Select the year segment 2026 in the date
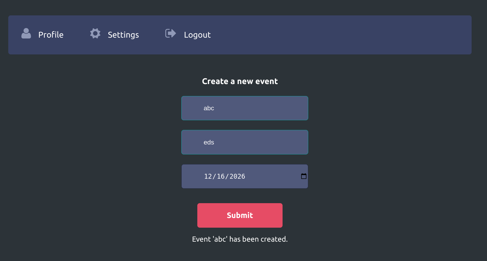The width and height of the screenshot is (487, 261). tap(237, 176)
